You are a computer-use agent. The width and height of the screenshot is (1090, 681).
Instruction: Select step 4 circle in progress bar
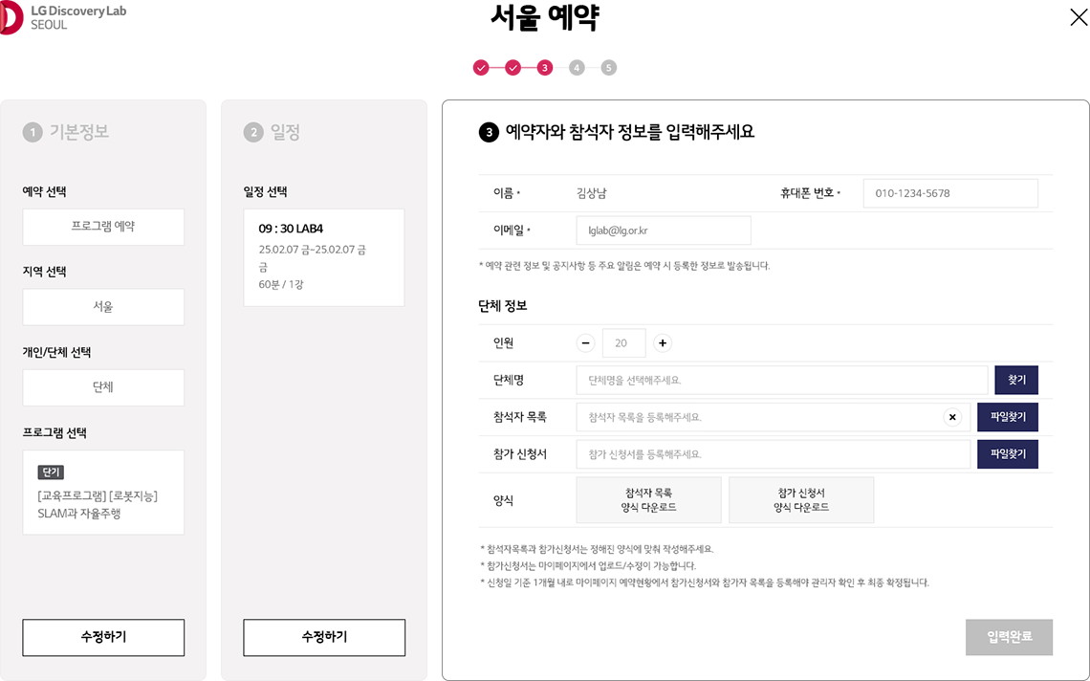pyautogui.click(x=577, y=68)
